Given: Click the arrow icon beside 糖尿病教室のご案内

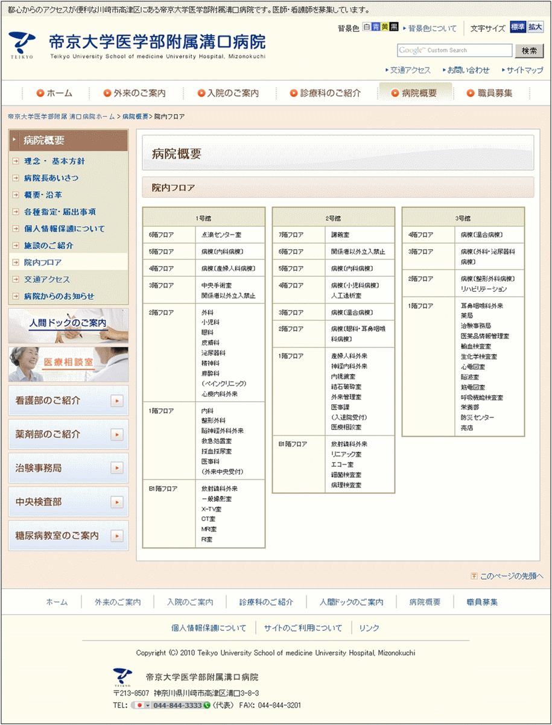Looking at the screenshot, I should point(117,536).
